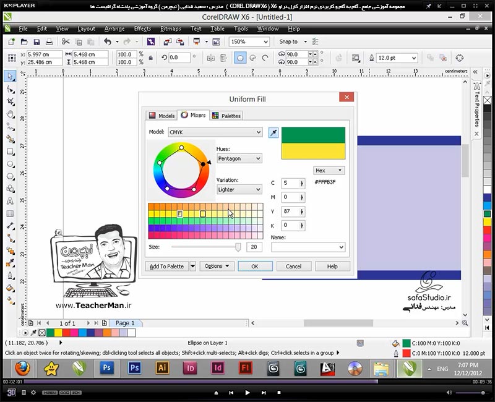Click the Print icon in toolbar

click(49, 41)
